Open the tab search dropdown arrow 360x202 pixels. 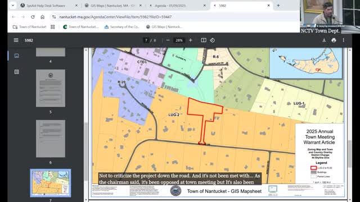pos(13,6)
